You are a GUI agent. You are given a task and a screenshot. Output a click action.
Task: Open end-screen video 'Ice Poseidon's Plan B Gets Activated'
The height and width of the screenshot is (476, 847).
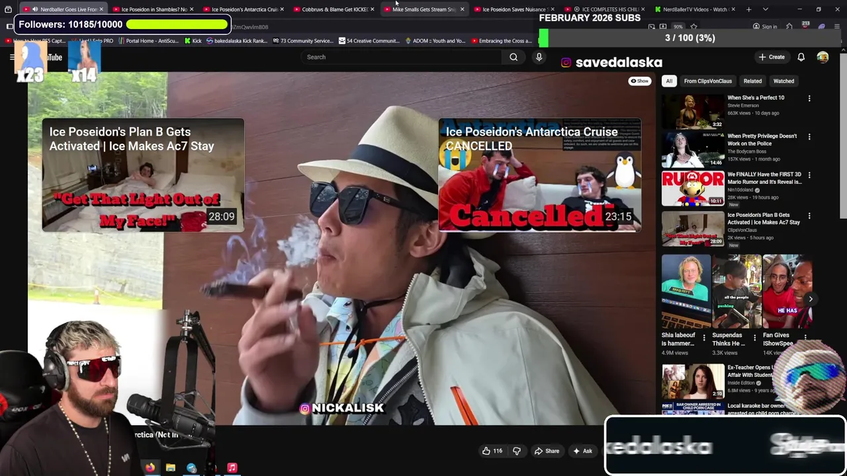(x=143, y=175)
